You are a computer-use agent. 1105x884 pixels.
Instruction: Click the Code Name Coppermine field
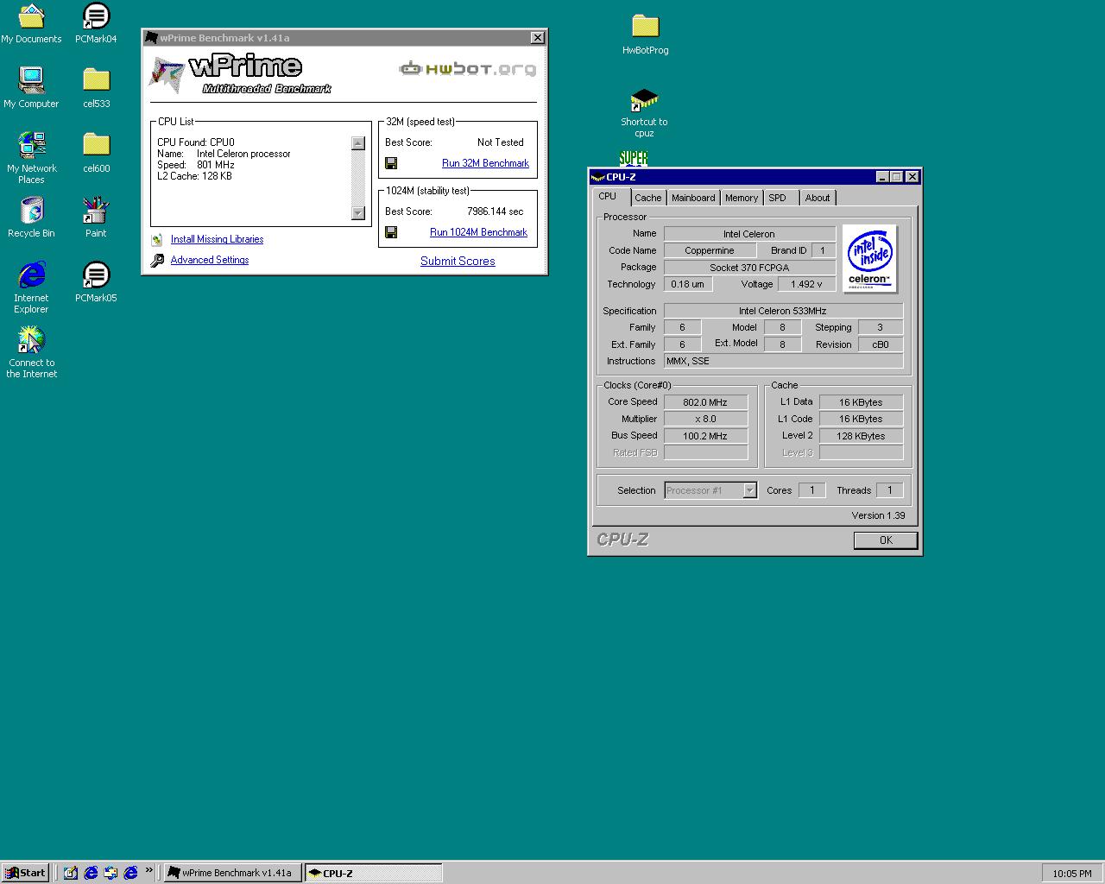pos(710,250)
